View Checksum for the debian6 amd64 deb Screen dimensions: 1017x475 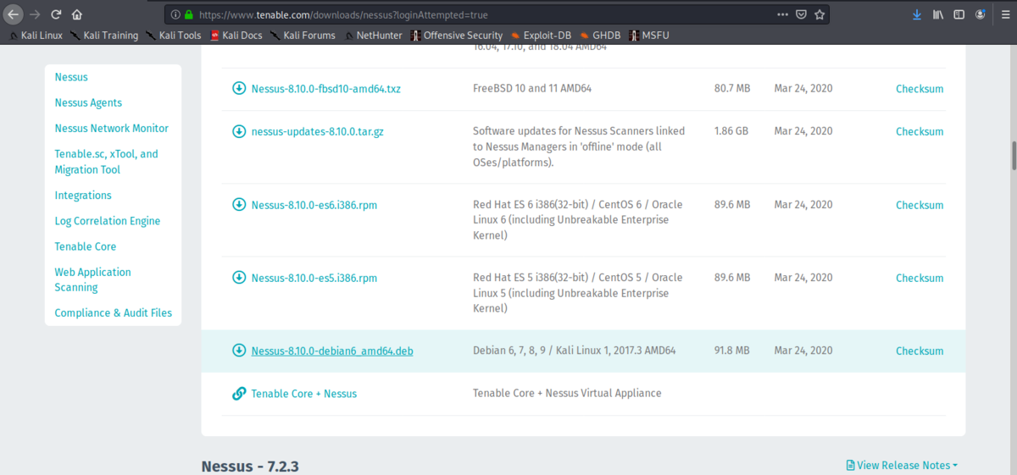point(920,351)
